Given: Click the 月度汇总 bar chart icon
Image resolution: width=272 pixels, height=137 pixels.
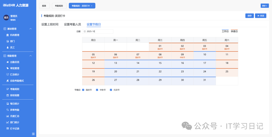Looking at the screenshot, I should [x=8, y=116].
